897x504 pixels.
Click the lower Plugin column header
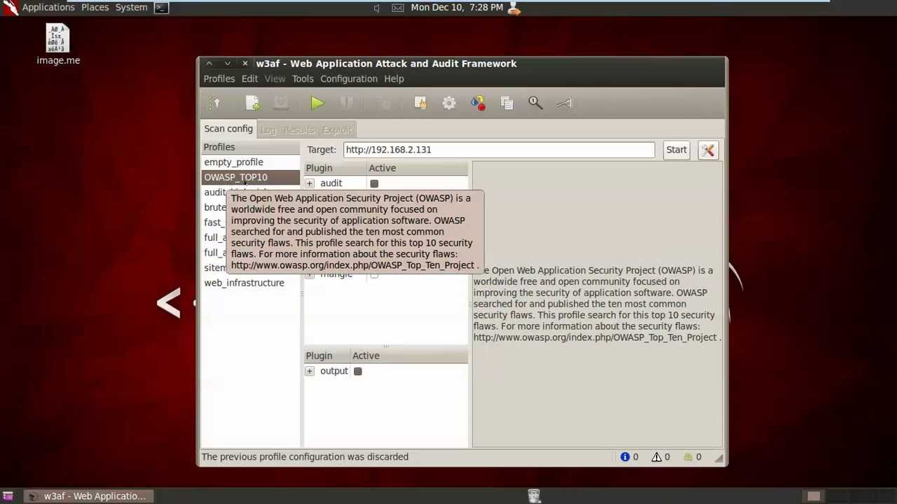(x=327, y=356)
